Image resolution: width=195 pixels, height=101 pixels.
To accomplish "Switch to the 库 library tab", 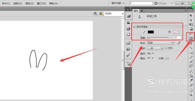I will pos(142,11).
